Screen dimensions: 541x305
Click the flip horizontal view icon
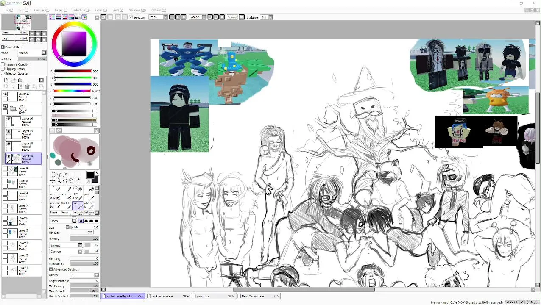242,17
